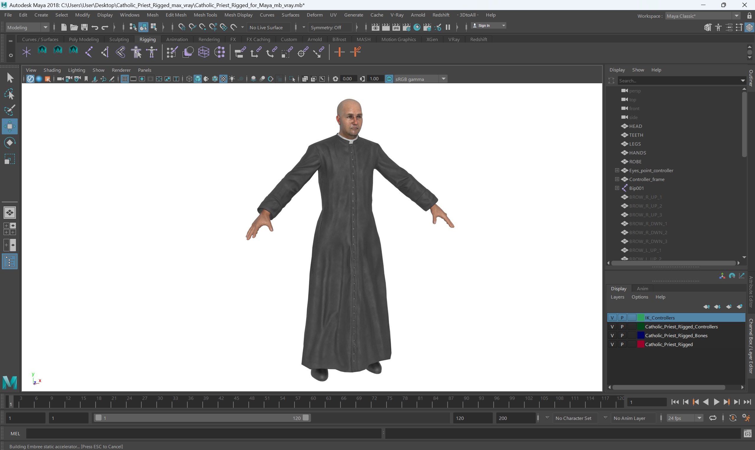The height and width of the screenshot is (450, 755).
Task: Select the Rotate tool in toolbox
Action: (10, 143)
